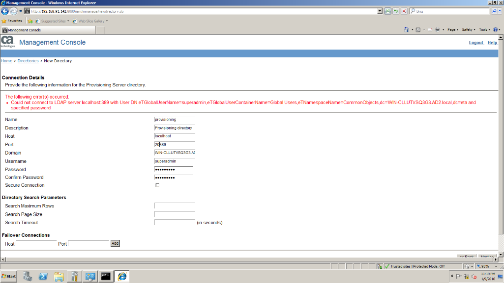Switch to the Command Prompt taskbar window
This screenshot has height=283, width=504.
(106, 276)
